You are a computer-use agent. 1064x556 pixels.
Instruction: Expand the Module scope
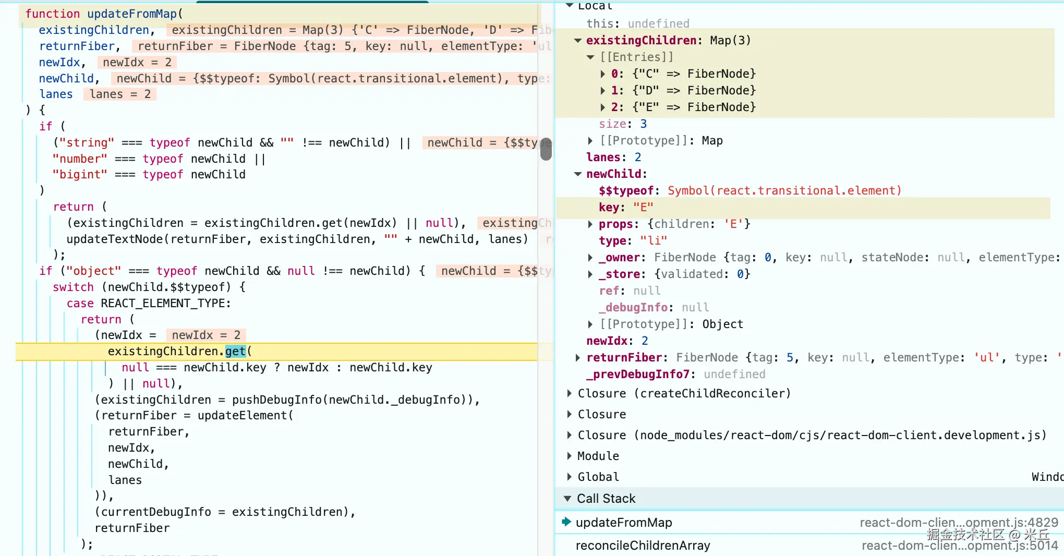tap(570, 456)
